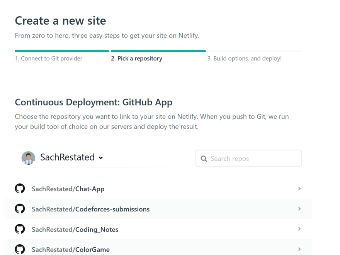The height and width of the screenshot is (255, 340).
Task: Click the GitHub icon beside Coding_Notes repo
Action: (20, 229)
